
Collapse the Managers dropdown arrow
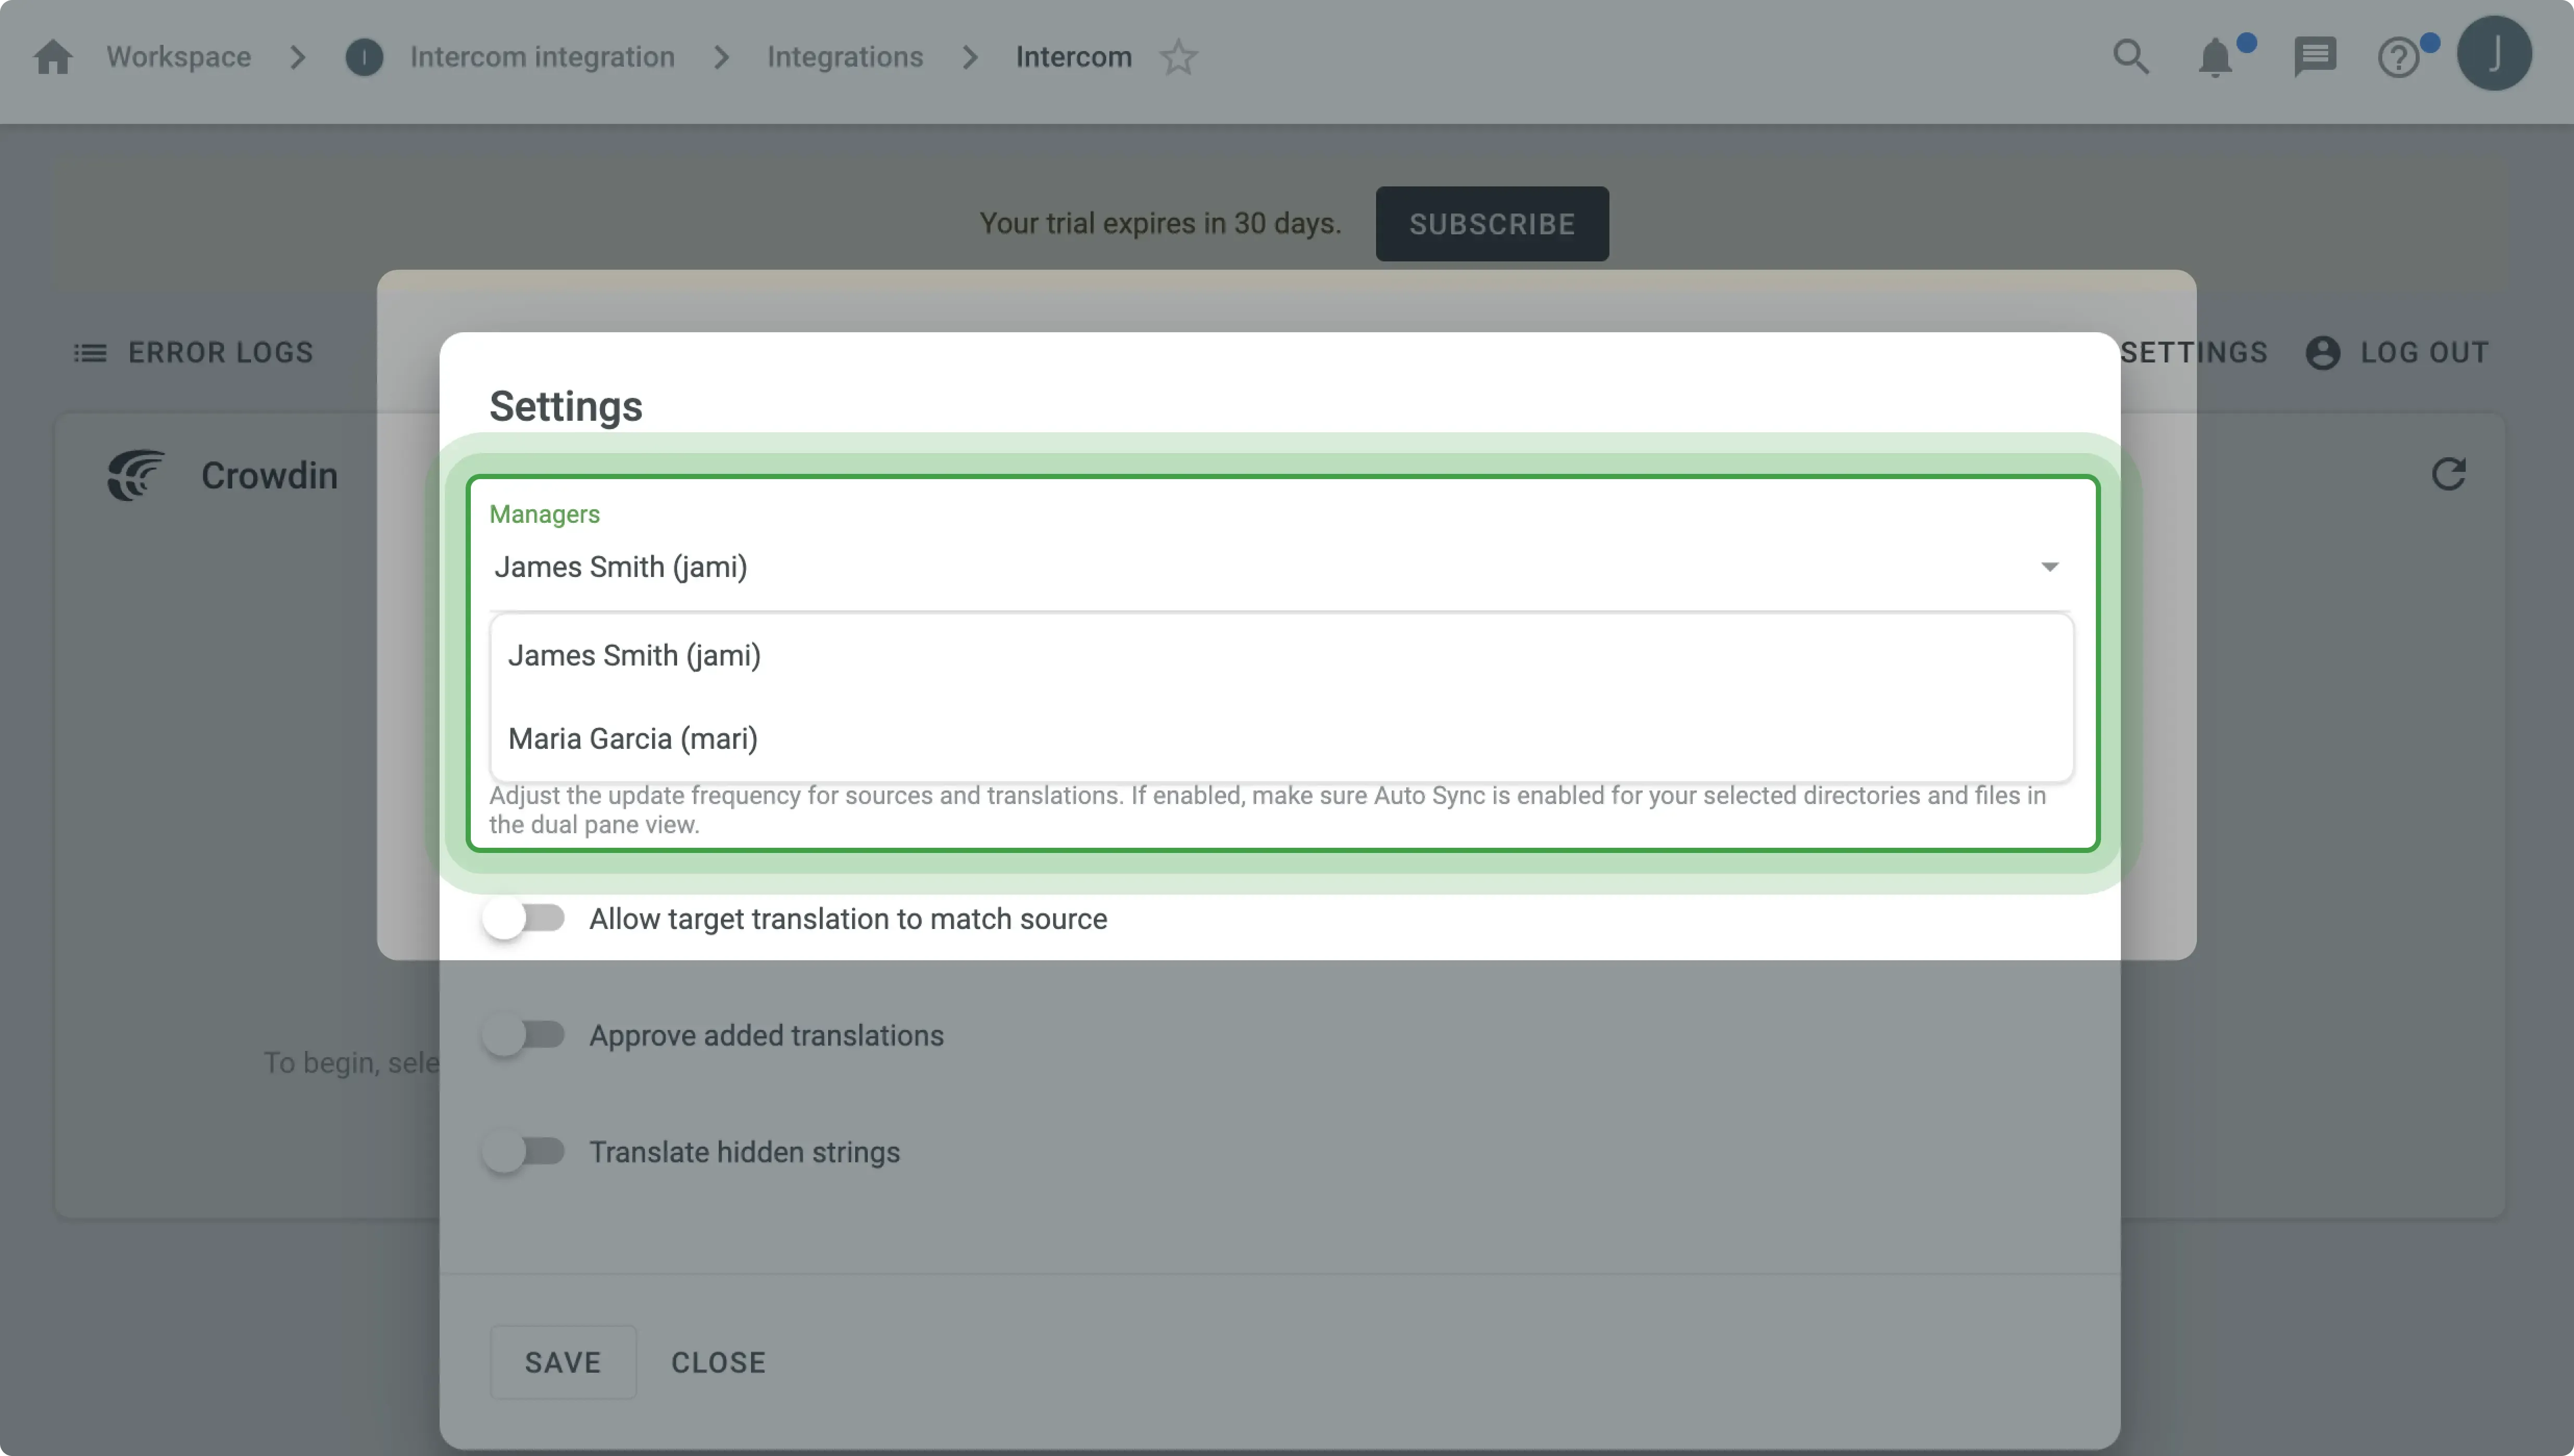click(2050, 566)
